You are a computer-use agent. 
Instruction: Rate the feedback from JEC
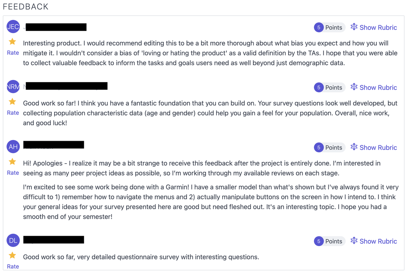point(13,53)
